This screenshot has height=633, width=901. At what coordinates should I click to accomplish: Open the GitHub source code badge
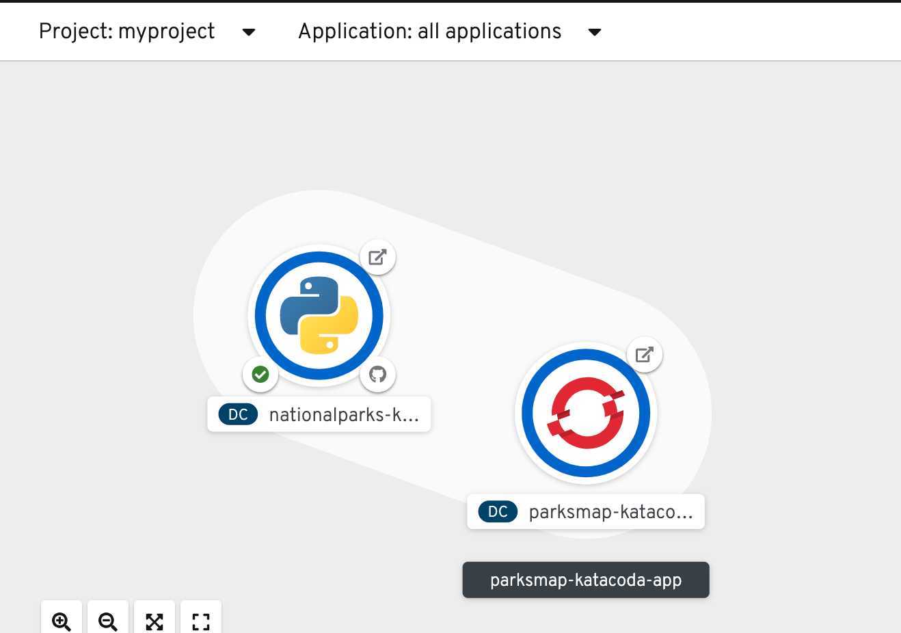(x=377, y=375)
